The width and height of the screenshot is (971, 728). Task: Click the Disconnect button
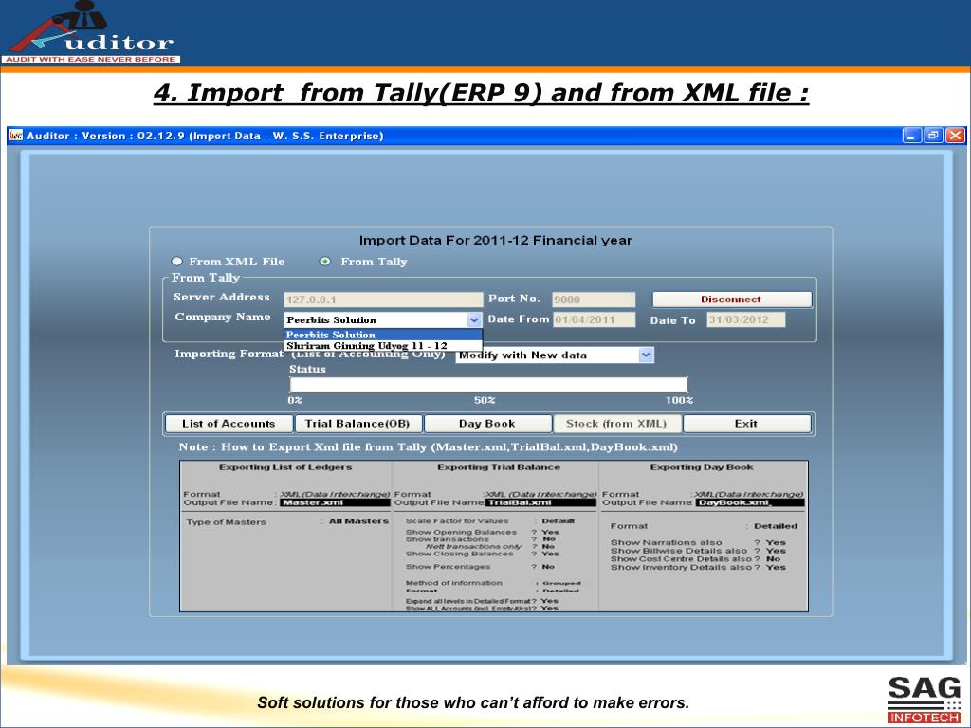[x=731, y=300]
